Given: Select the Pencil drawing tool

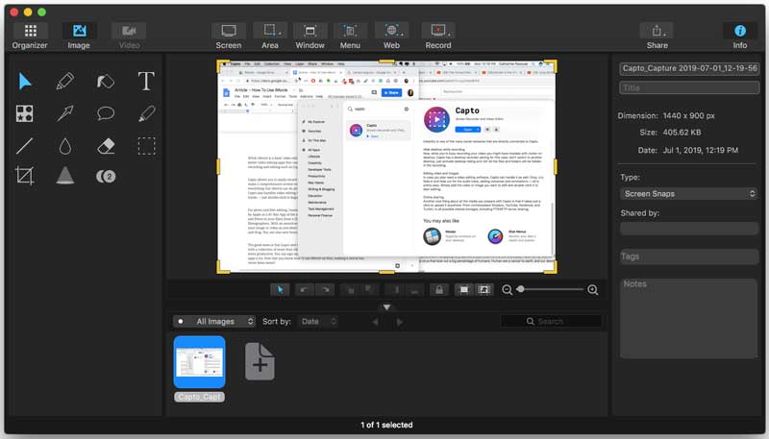Looking at the screenshot, I should [64, 82].
